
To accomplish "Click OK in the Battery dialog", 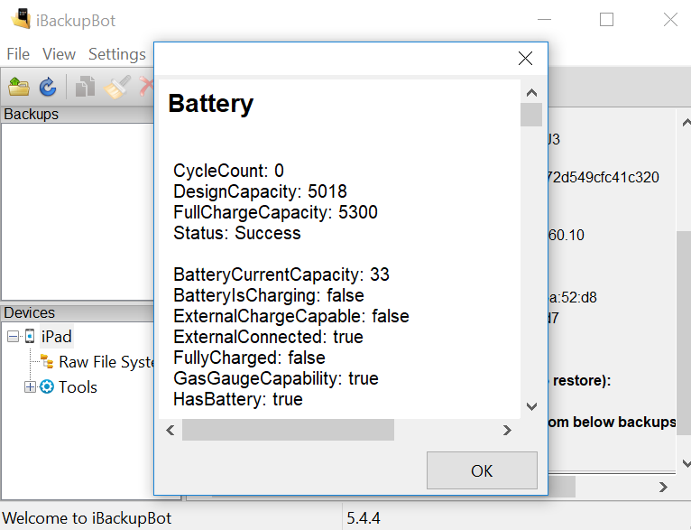I will (x=482, y=470).
